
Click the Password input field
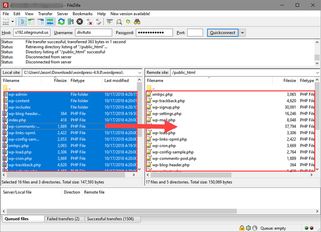pos(154,32)
